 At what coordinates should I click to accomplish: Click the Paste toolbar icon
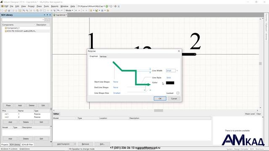point(37,10)
